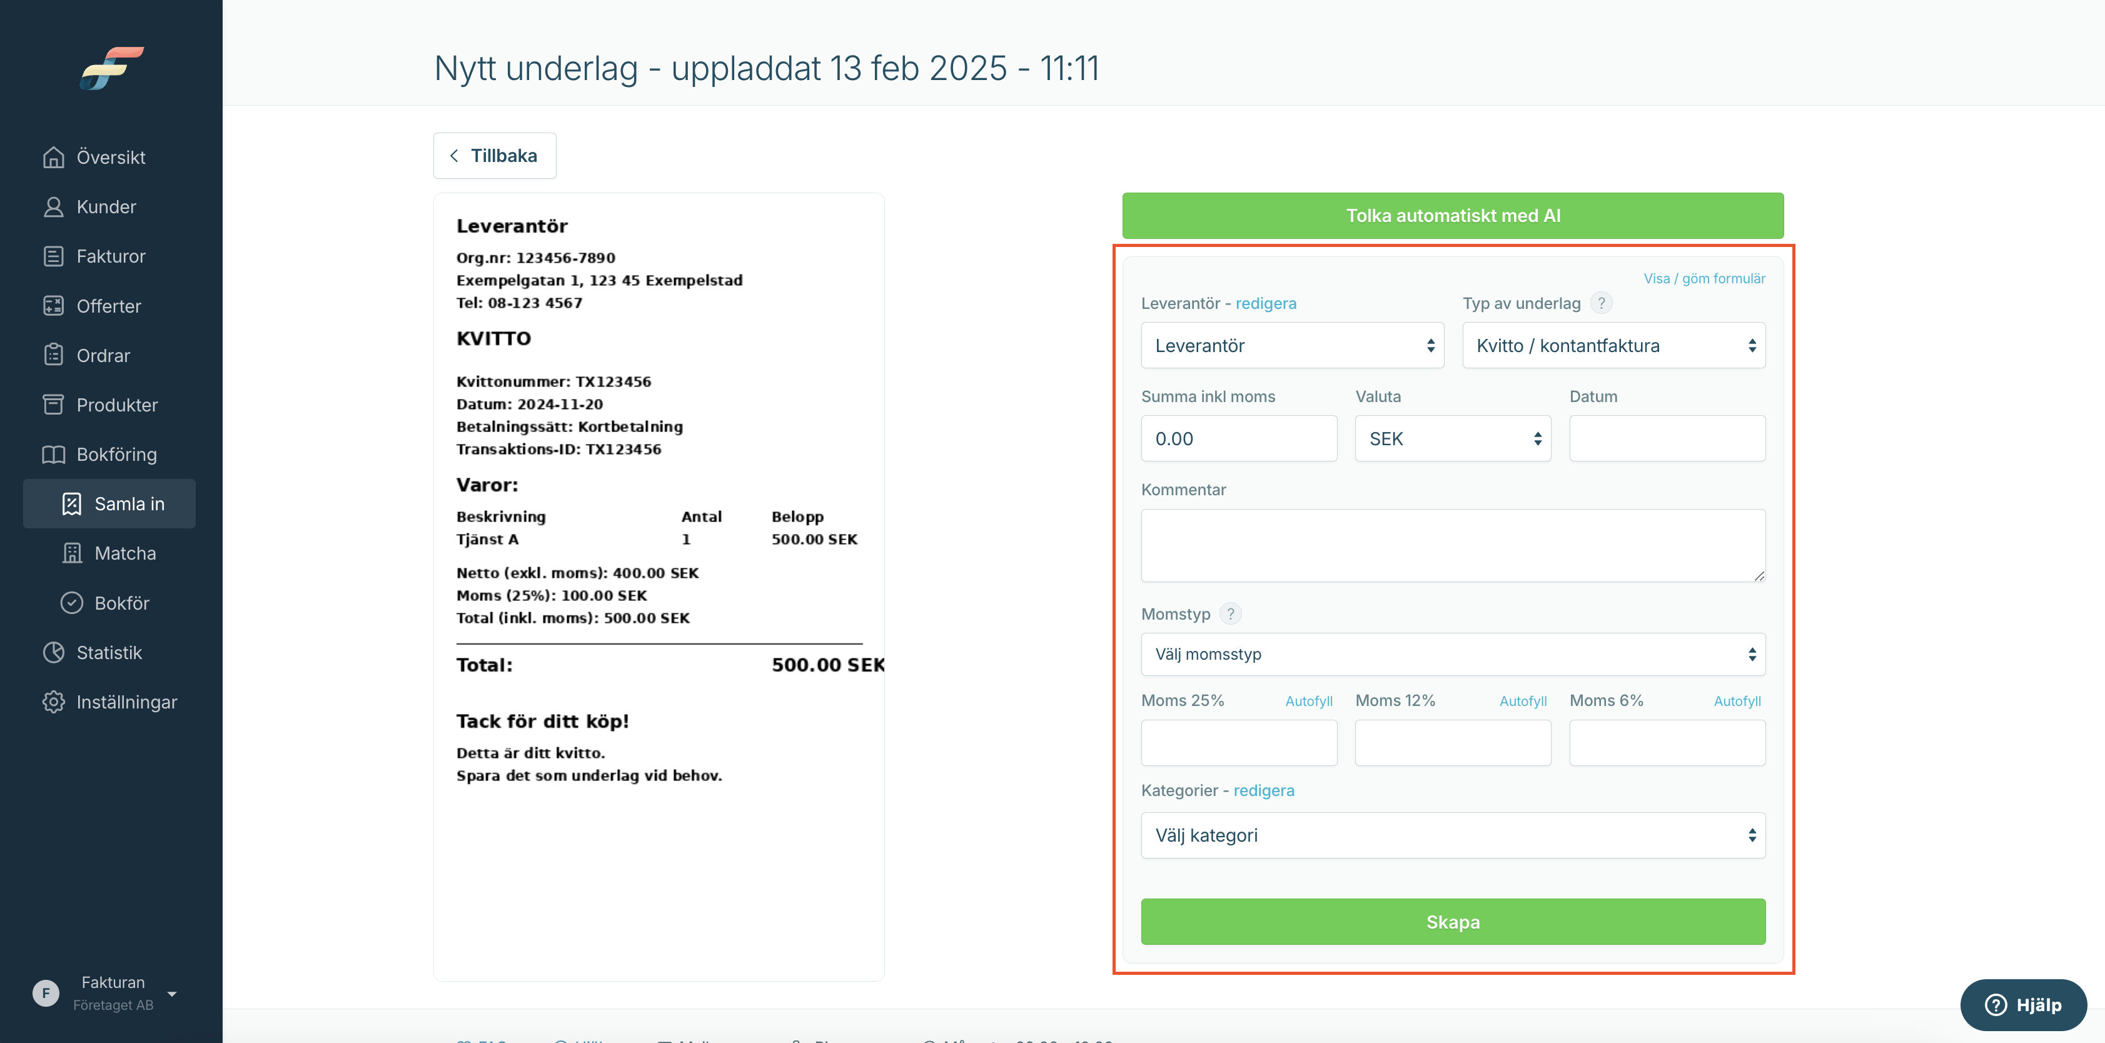Click redigera link next to Leverantör
Screen dimensions: 2105x1043
tap(1265, 303)
